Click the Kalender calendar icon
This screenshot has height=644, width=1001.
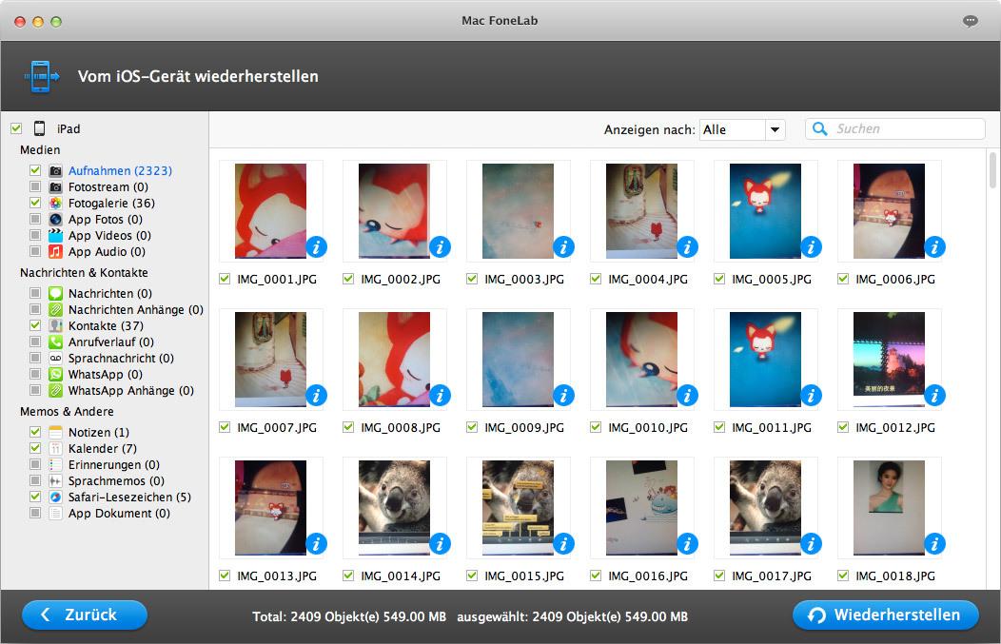(x=55, y=449)
